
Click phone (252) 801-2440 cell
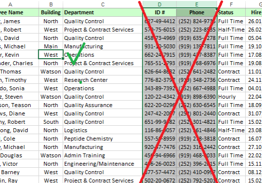(x=197, y=113)
